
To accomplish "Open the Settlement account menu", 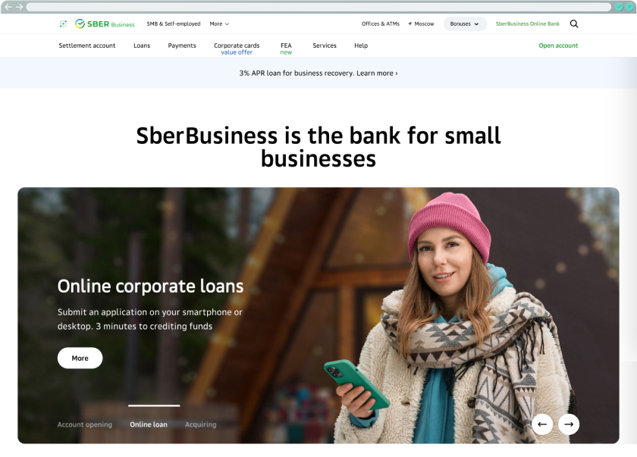I will pyautogui.click(x=87, y=45).
